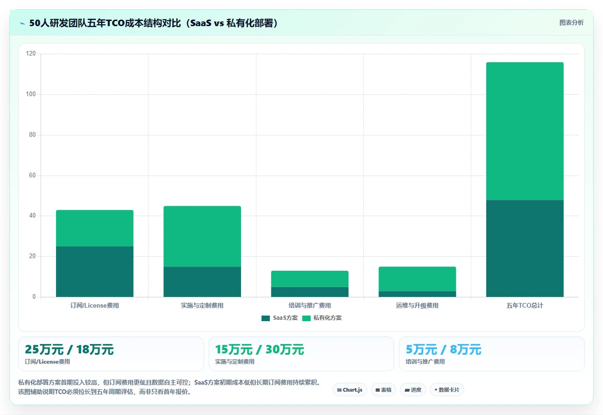The width and height of the screenshot is (603, 415).
Task: Click the 80 y-axis tick label
Action: pyautogui.click(x=32, y=135)
